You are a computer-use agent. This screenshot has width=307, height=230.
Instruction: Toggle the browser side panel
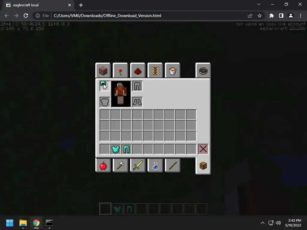click(x=281, y=16)
